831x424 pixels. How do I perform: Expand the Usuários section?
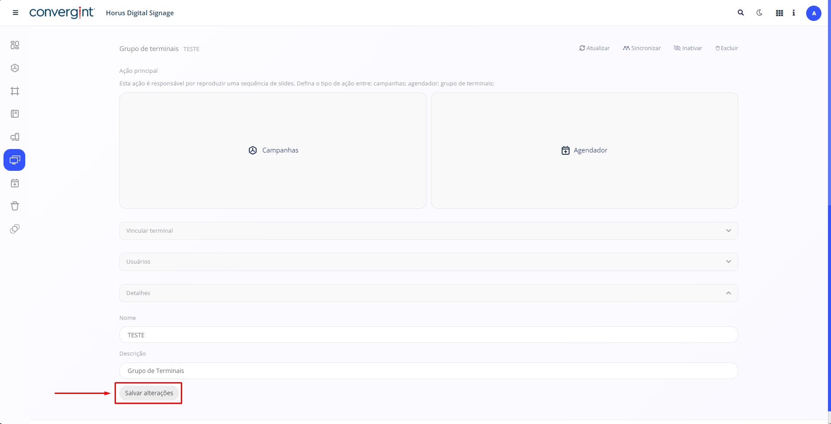428,261
